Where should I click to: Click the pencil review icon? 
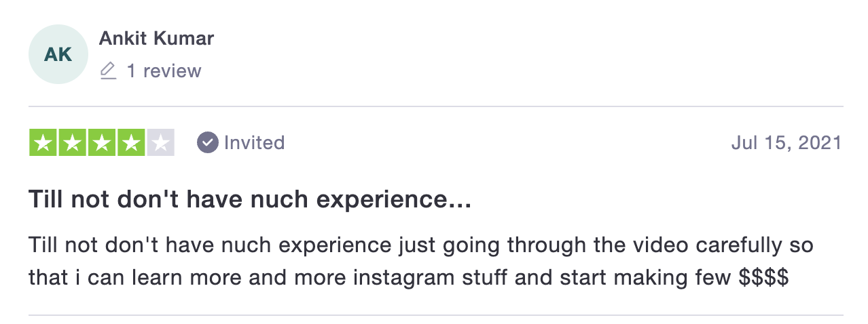tap(108, 71)
